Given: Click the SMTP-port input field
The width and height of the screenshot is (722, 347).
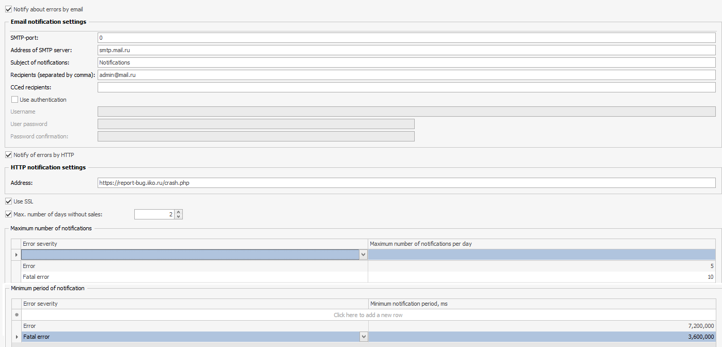Looking at the screenshot, I should tap(406, 38).
